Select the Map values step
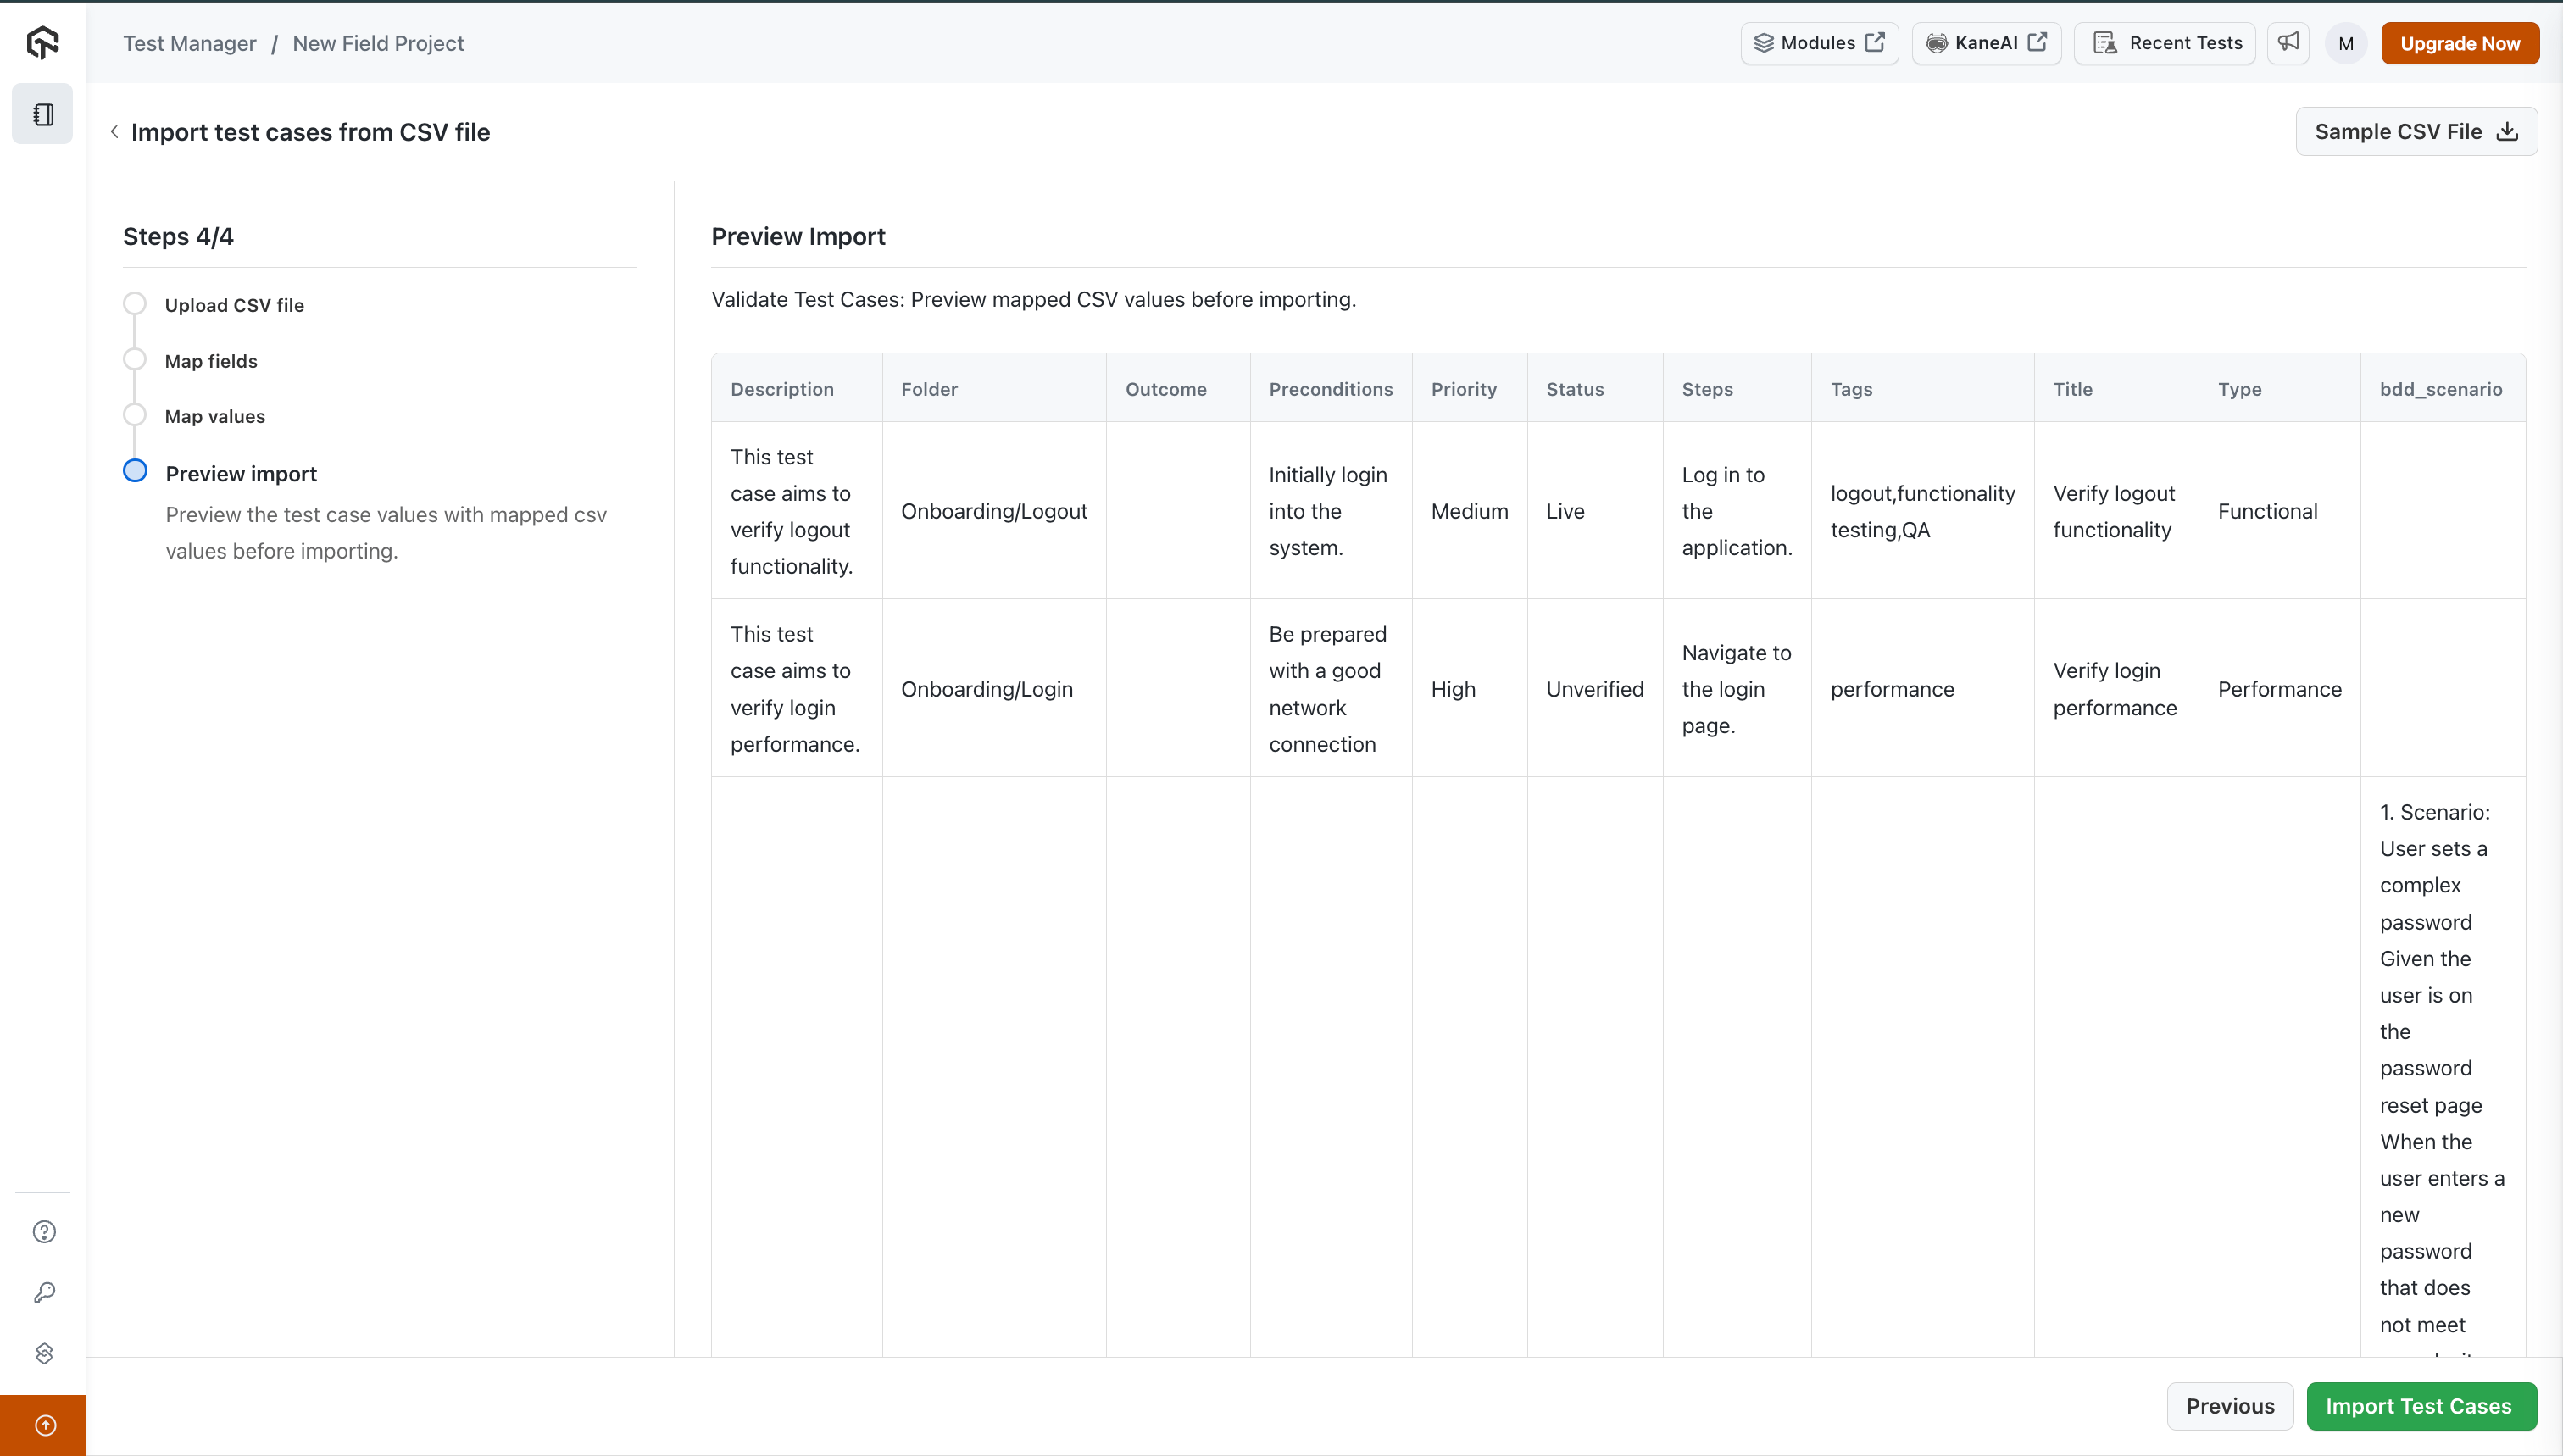 215,416
